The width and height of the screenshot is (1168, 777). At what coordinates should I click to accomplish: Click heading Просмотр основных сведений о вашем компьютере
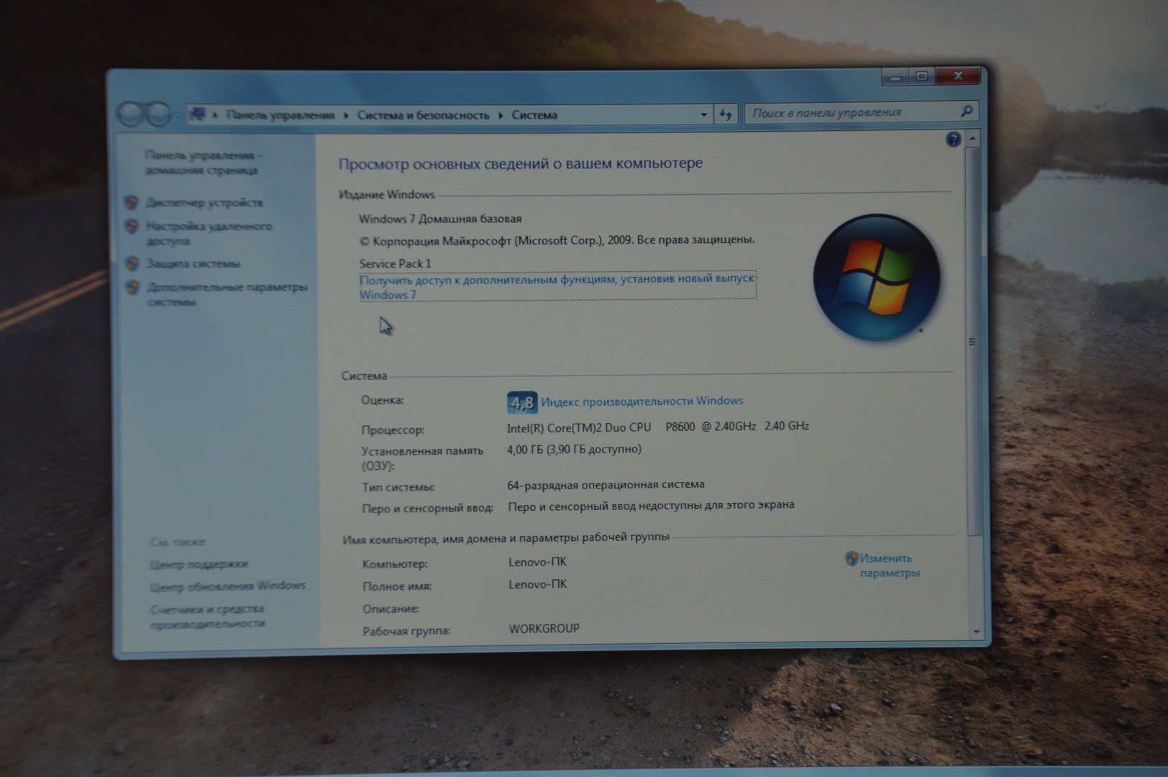(521, 164)
